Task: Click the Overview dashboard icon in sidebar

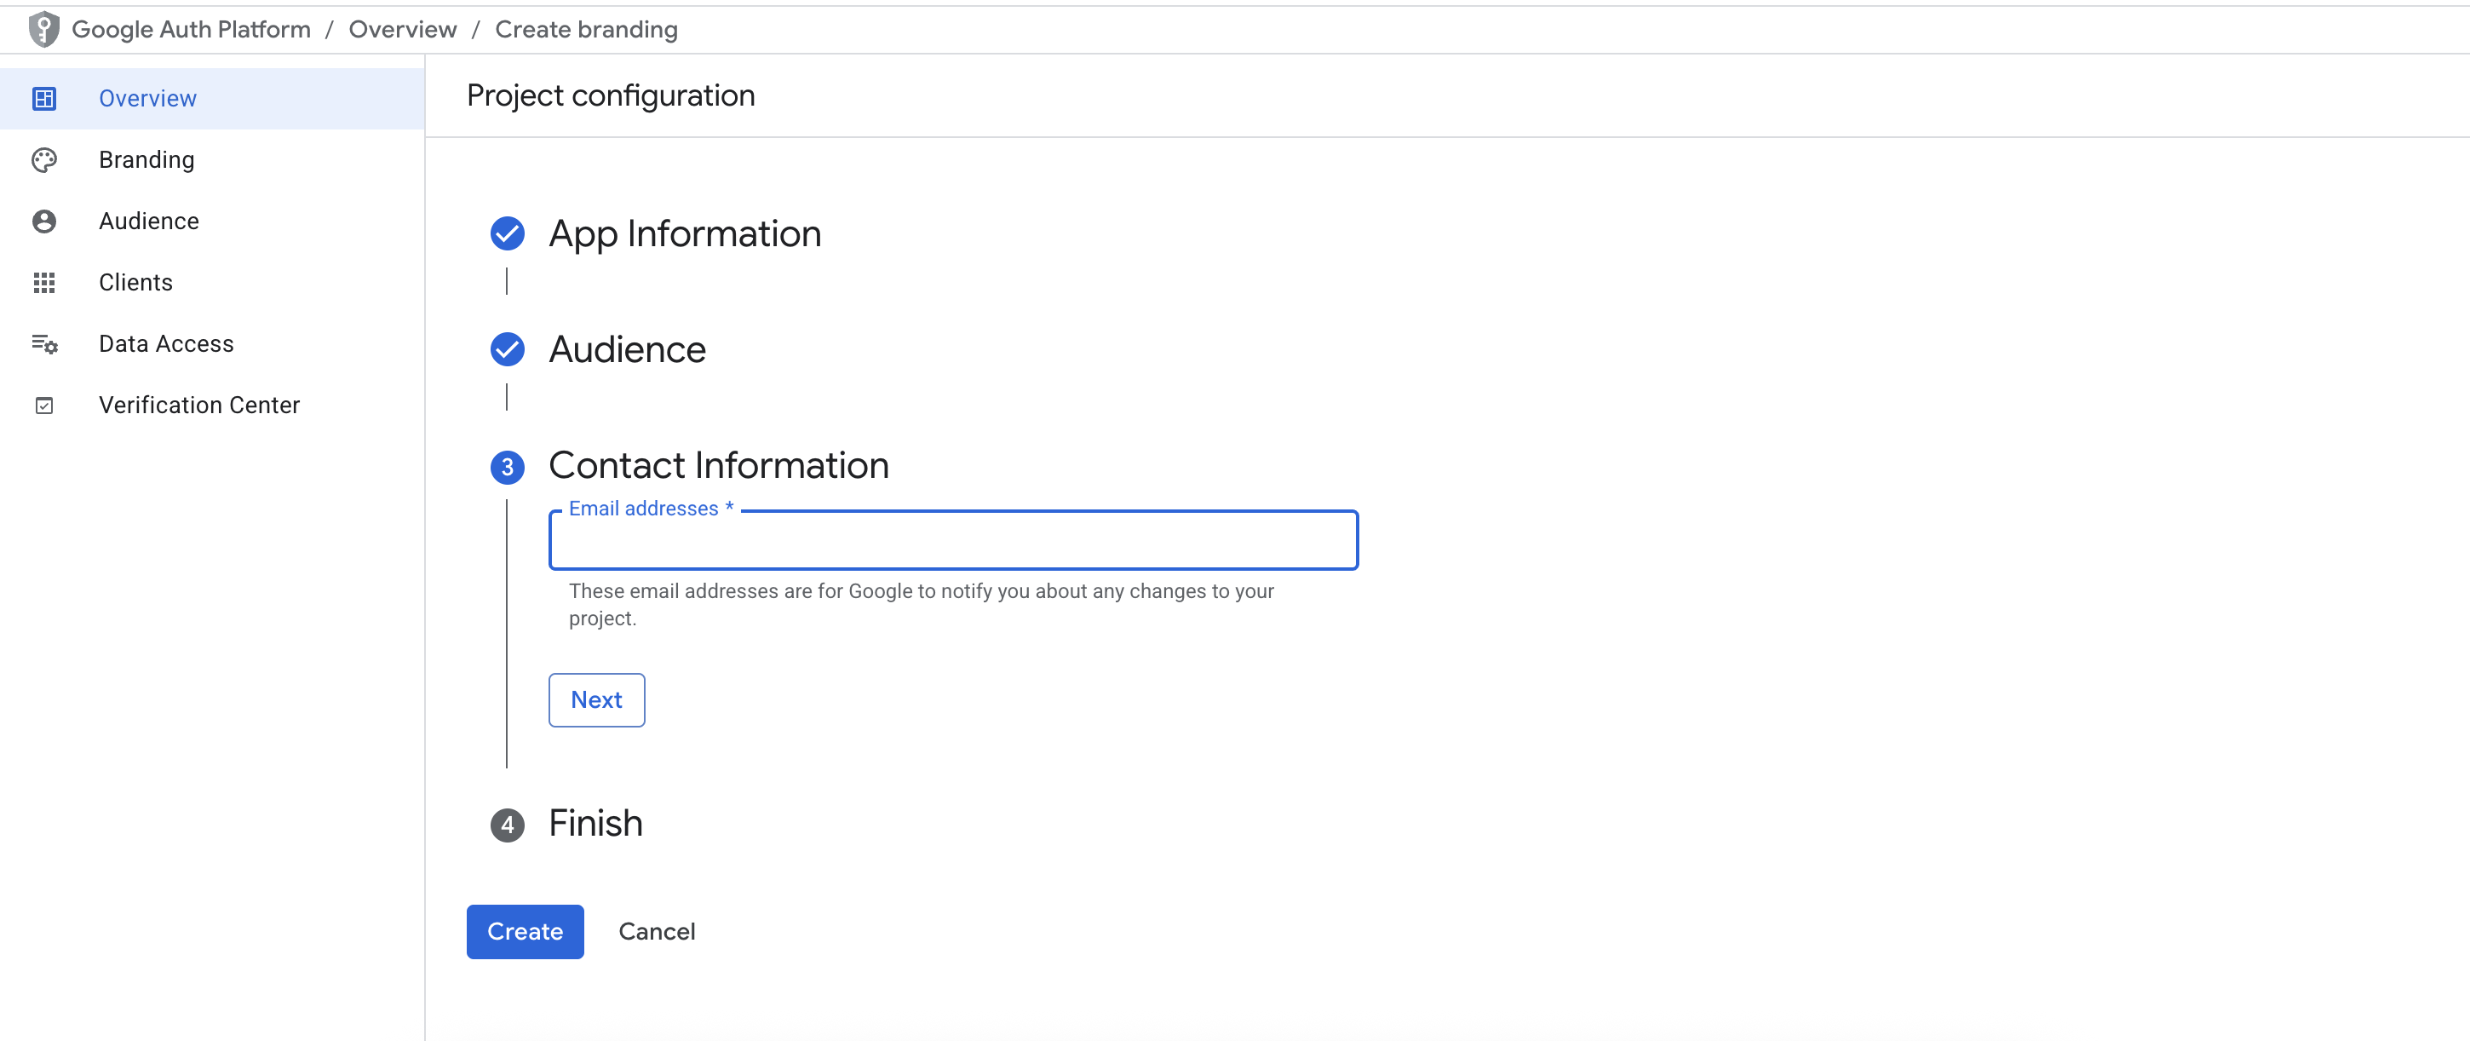Action: pos(44,98)
